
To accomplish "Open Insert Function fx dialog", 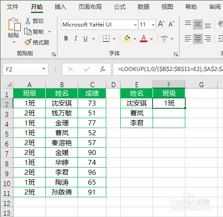I will 103,69.
